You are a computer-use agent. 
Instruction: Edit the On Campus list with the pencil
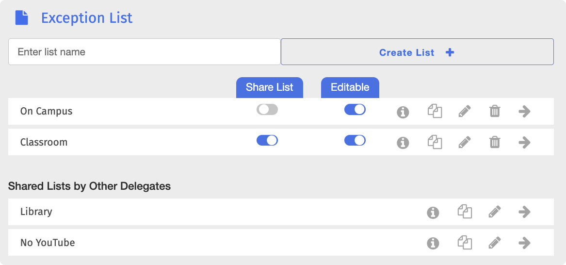(x=465, y=111)
